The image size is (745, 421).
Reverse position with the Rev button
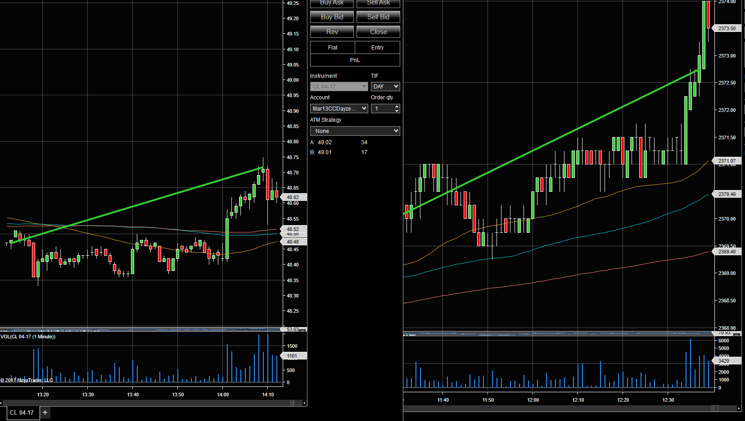332,32
